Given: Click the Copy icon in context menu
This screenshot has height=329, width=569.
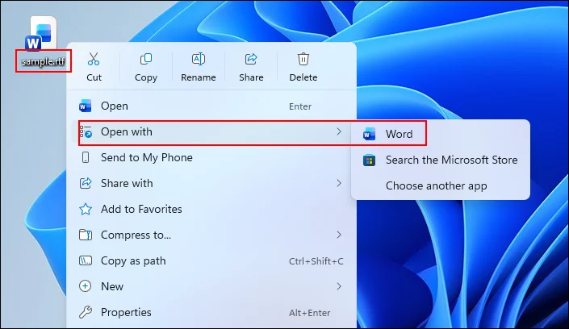Looking at the screenshot, I should point(146,59).
